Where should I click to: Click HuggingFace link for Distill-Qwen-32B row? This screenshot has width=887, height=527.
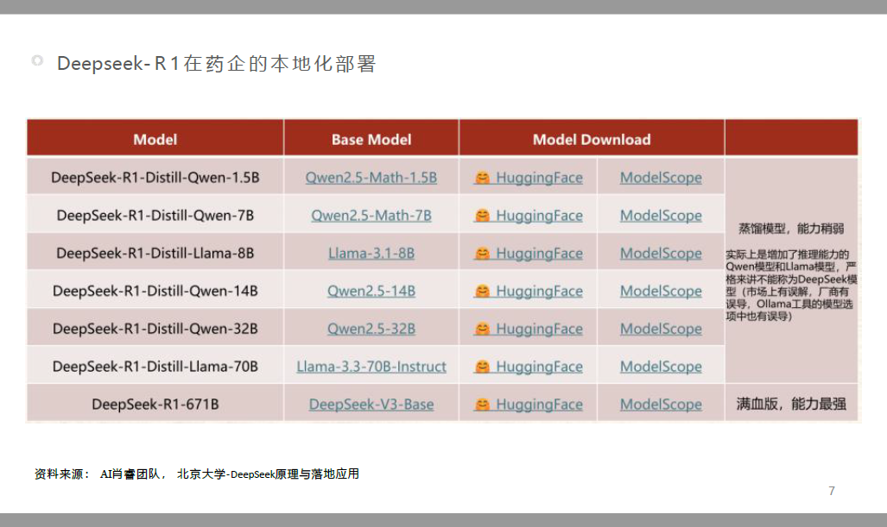click(529, 329)
